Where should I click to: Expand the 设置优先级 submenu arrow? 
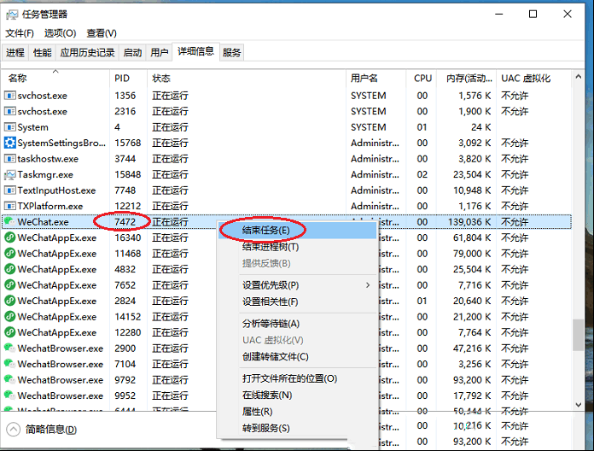pyautogui.click(x=368, y=285)
